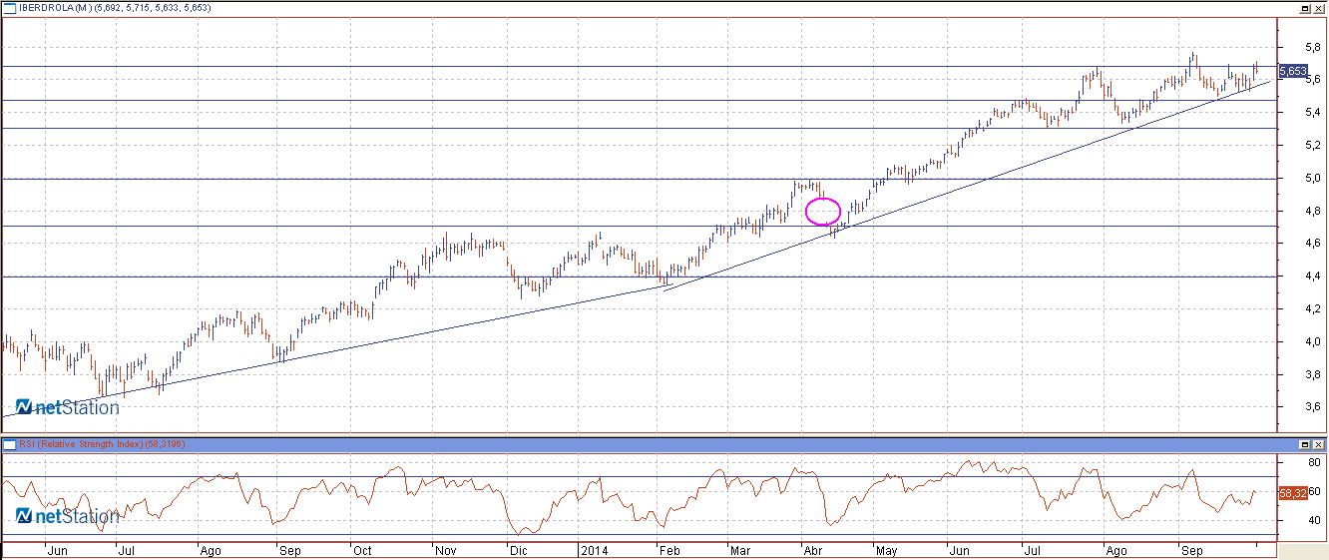Select the RSI (Relative Strength Index) title
Image resolution: width=1329 pixels, height=560 pixels.
tap(81, 443)
